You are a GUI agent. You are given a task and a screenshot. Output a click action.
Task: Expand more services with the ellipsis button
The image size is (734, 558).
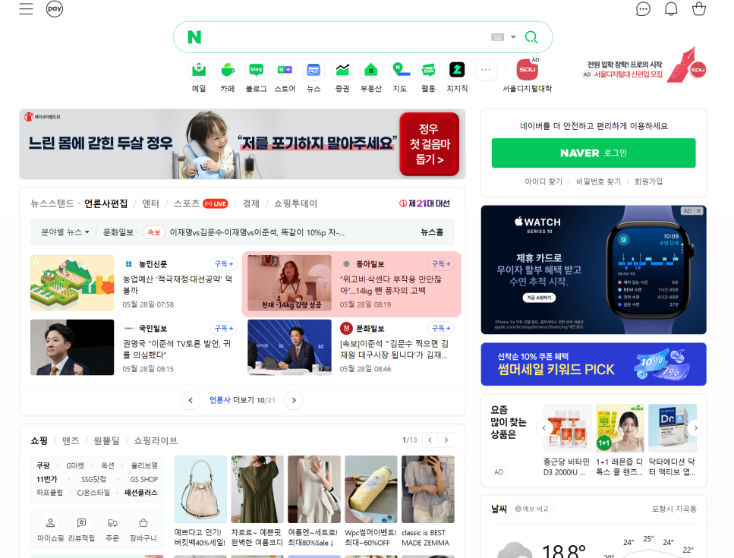pyautogui.click(x=486, y=71)
